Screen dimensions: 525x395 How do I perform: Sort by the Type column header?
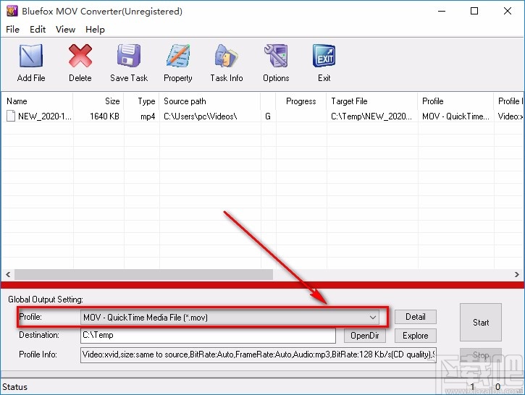click(x=142, y=101)
